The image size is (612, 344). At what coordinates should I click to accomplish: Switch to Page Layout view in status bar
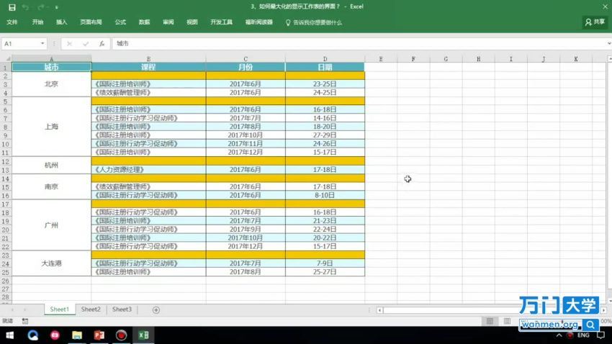tap(506, 321)
